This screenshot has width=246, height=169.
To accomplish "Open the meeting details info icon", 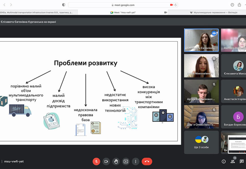I will pos(224,161).
